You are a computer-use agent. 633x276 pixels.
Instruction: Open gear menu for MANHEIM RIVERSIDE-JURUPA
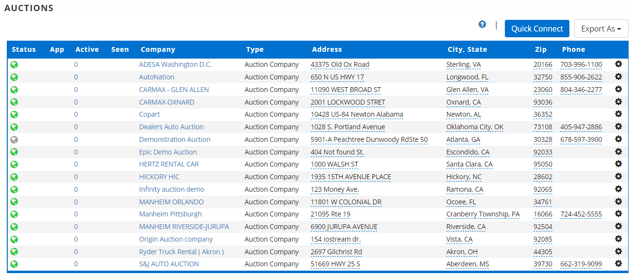click(x=618, y=226)
